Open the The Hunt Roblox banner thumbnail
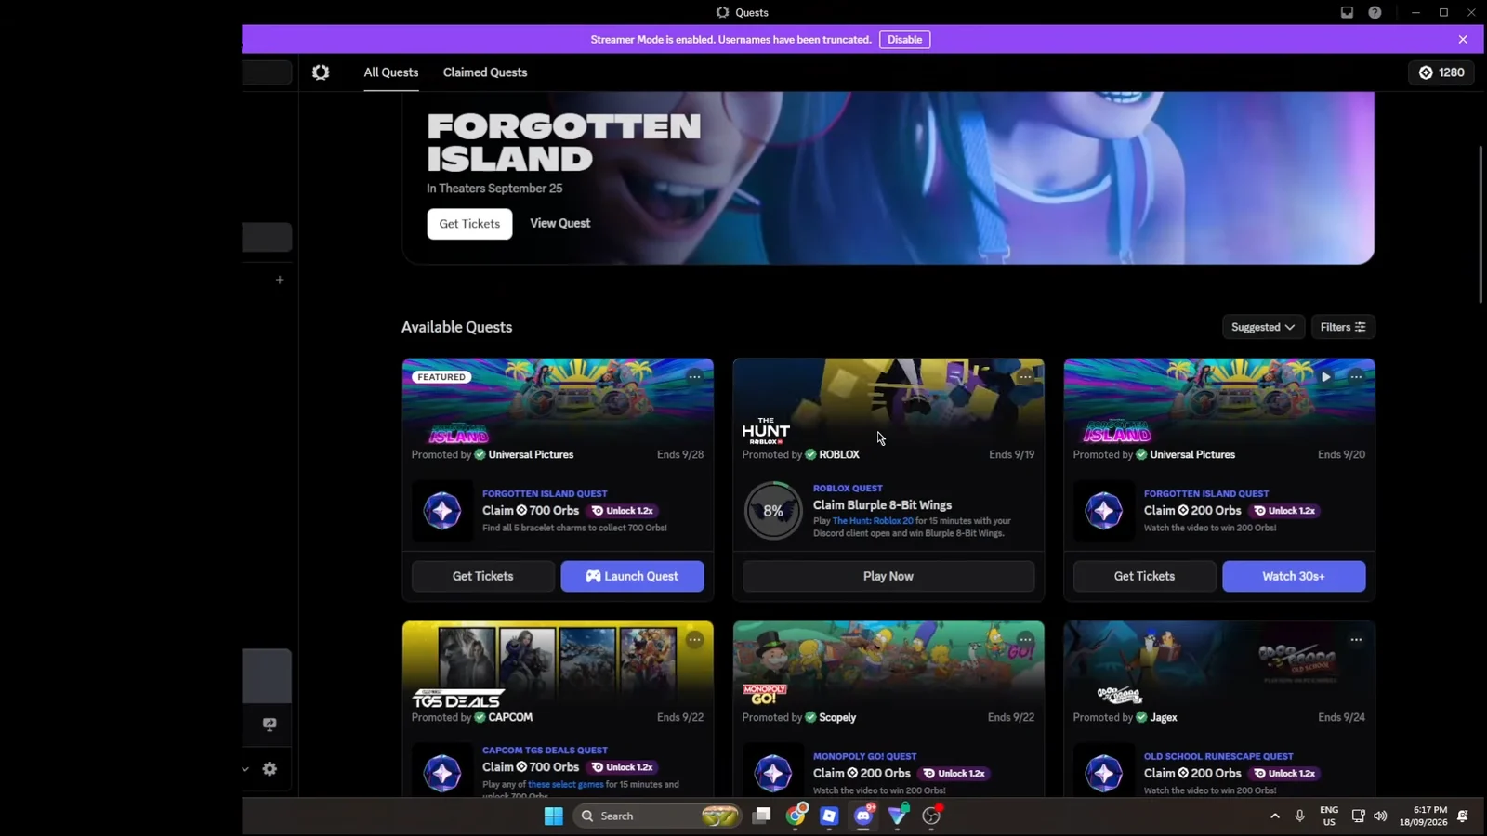Screen dimensions: 1487x836 coord(888,402)
